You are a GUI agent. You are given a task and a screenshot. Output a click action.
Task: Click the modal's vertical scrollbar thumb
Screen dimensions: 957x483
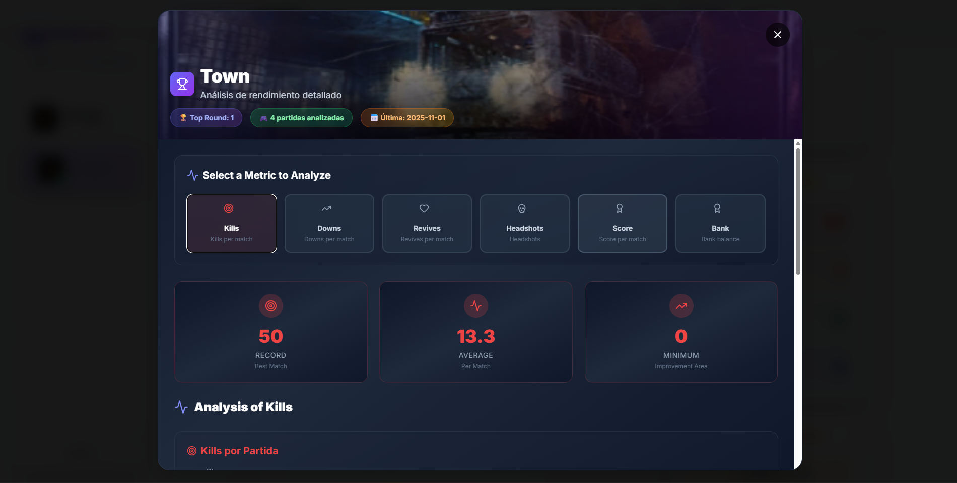[798, 211]
